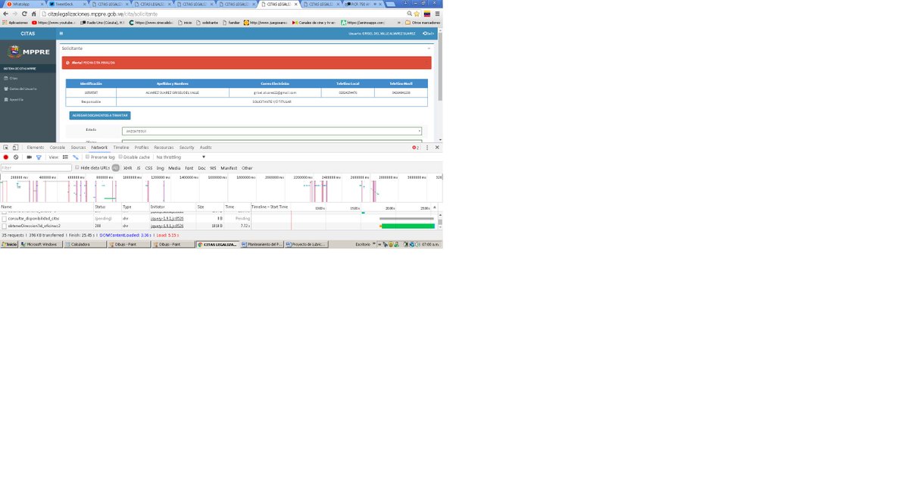
Task: Toggle the network filter funnel icon
Action: tap(39, 157)
